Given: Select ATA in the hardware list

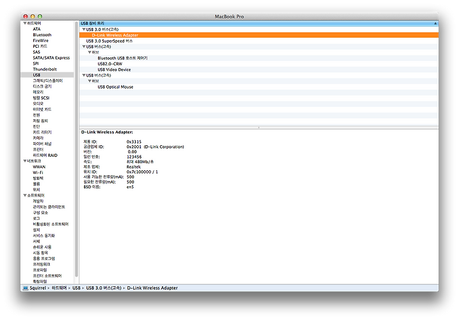Looking at the screenshot, I should pyautogui.click(x=36, y=29).
